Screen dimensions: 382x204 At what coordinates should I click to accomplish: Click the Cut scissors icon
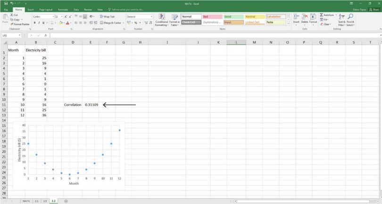click(11, 15)
